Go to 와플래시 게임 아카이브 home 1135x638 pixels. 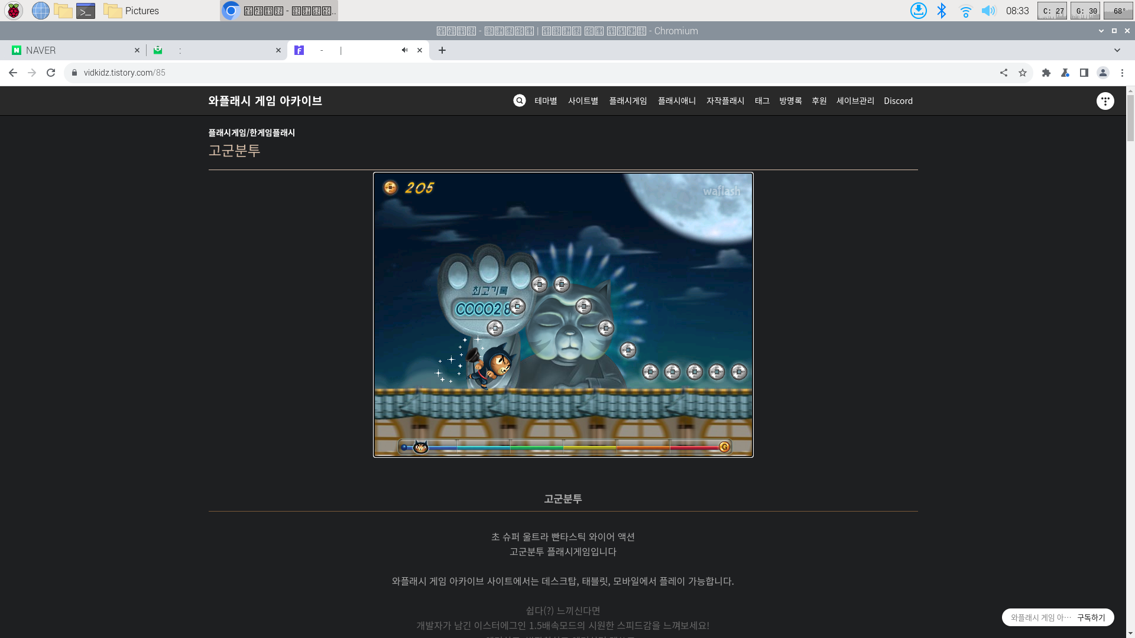(x=265, y=101)
